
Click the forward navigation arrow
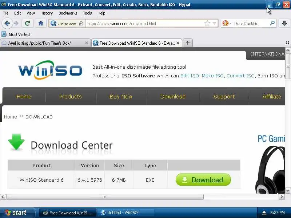tap(16, 23)
